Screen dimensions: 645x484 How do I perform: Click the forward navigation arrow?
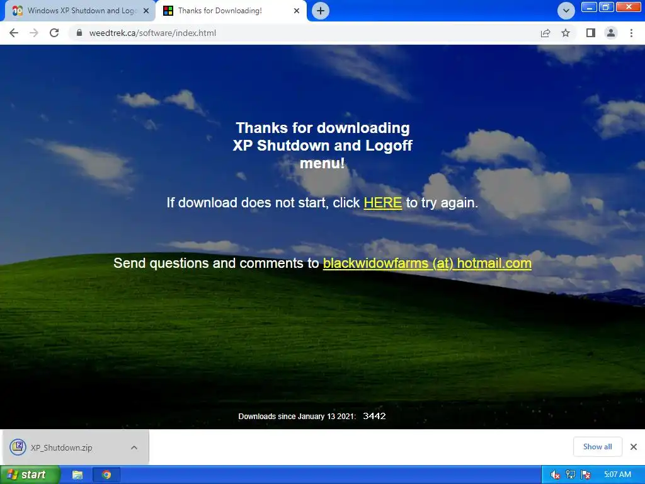pyautogui.click(x=34, y=33)
